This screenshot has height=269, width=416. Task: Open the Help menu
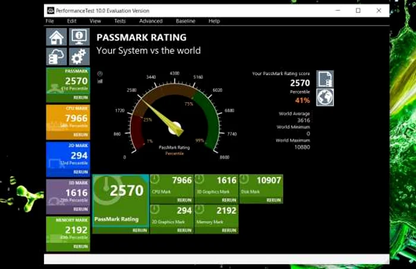click(x=214, y=21)
